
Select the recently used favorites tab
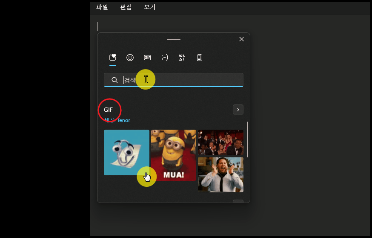(x=113, y=58)
